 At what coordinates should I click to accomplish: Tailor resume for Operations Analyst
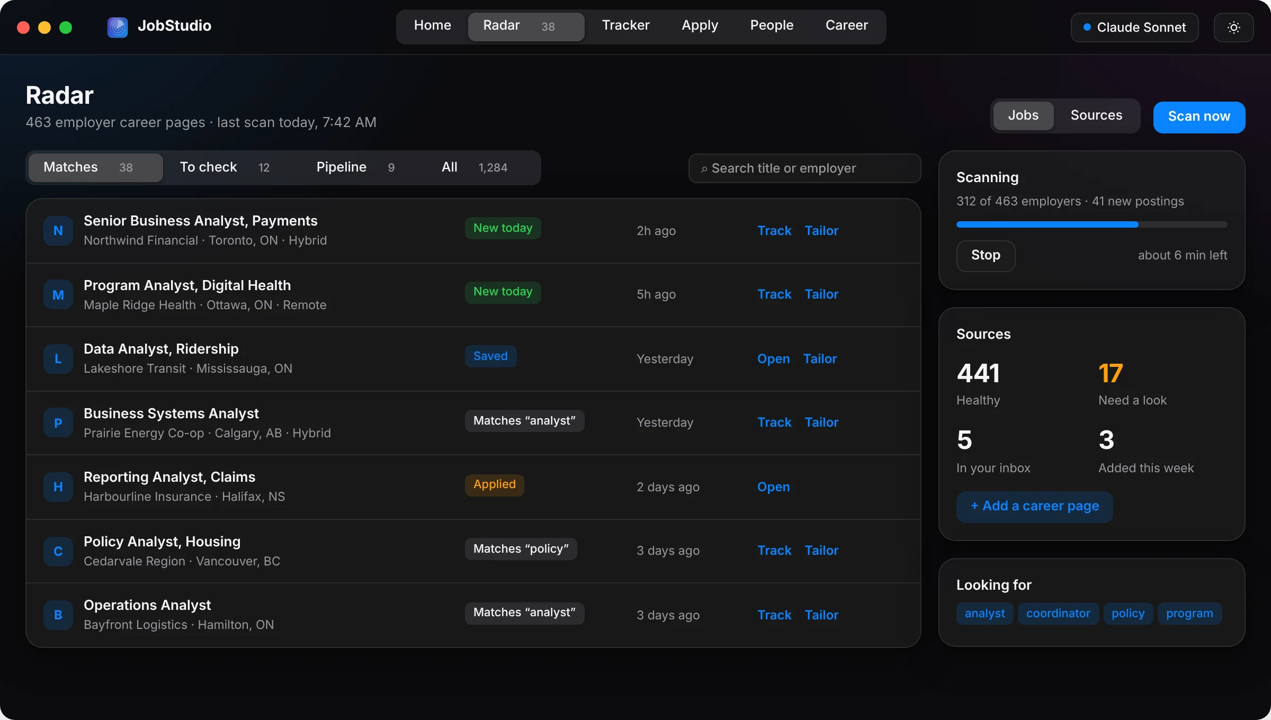[821, 615]
